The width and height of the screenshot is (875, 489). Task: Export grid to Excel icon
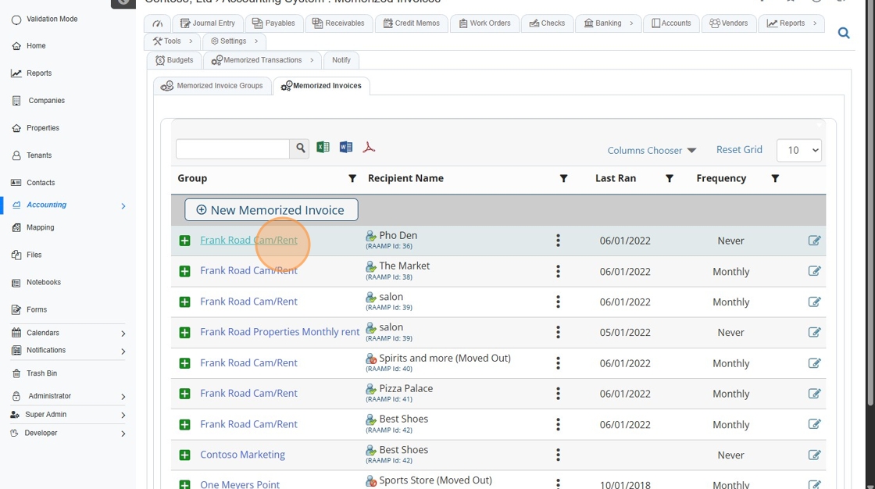323,148
